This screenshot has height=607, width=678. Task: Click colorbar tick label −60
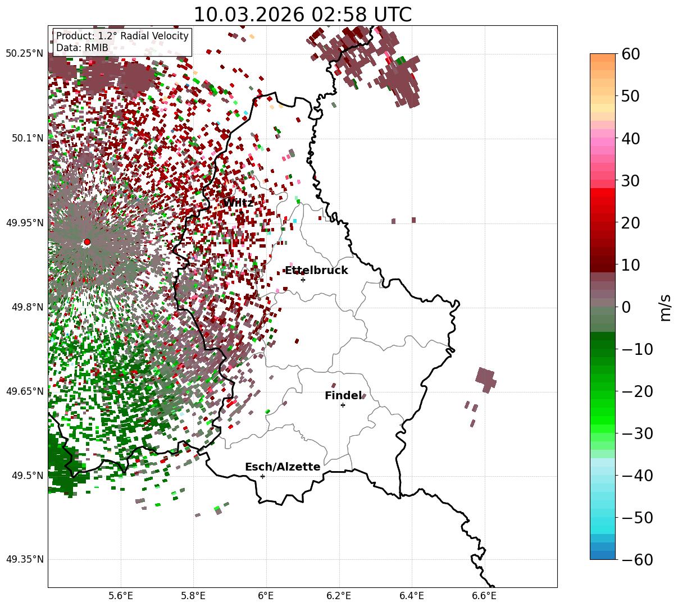637,560
